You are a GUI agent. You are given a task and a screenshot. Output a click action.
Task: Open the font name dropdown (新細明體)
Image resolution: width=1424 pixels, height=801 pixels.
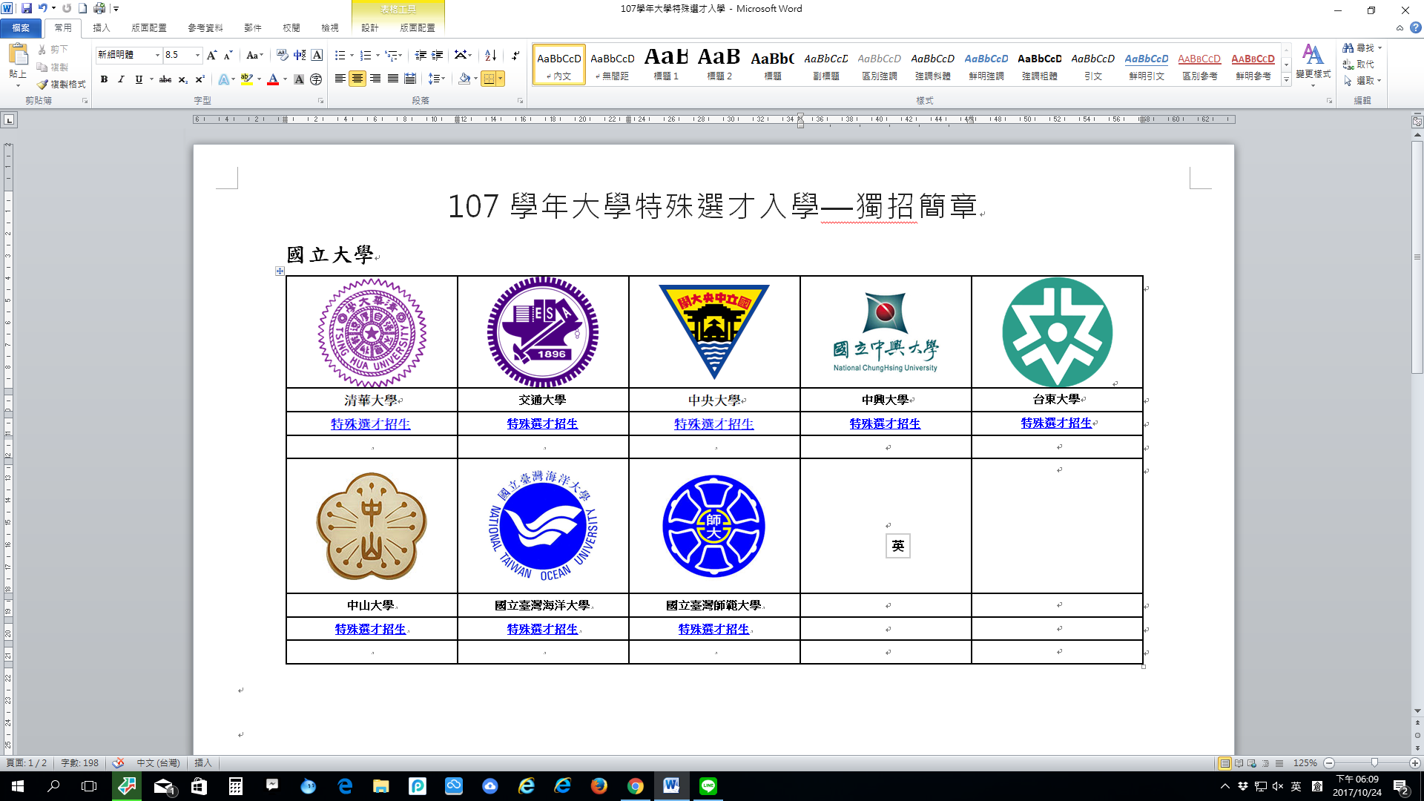(157, 55)
